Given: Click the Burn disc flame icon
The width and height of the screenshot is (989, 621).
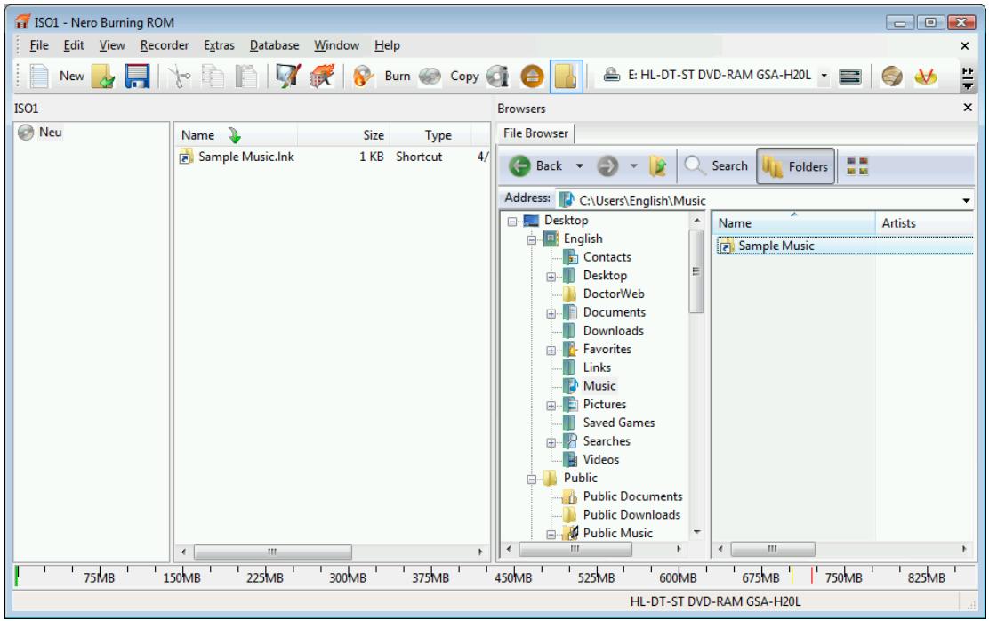Looking at the screenshot, I should (x=363, y=77).
